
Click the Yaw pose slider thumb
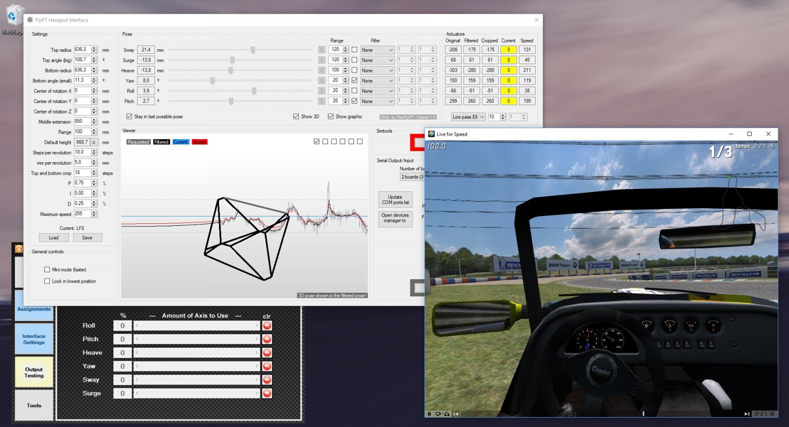coord(213,81)
